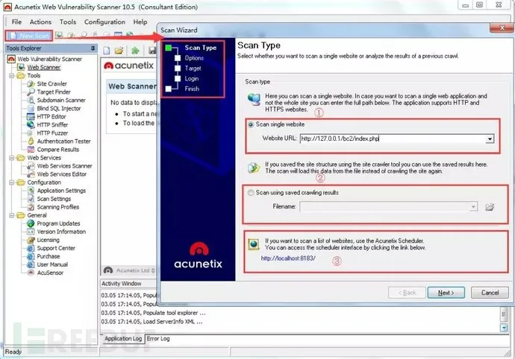This screenshot has height=359, width=515.
Task: Click the Options step in the wizard sidebar
Action: pos(194,58)
